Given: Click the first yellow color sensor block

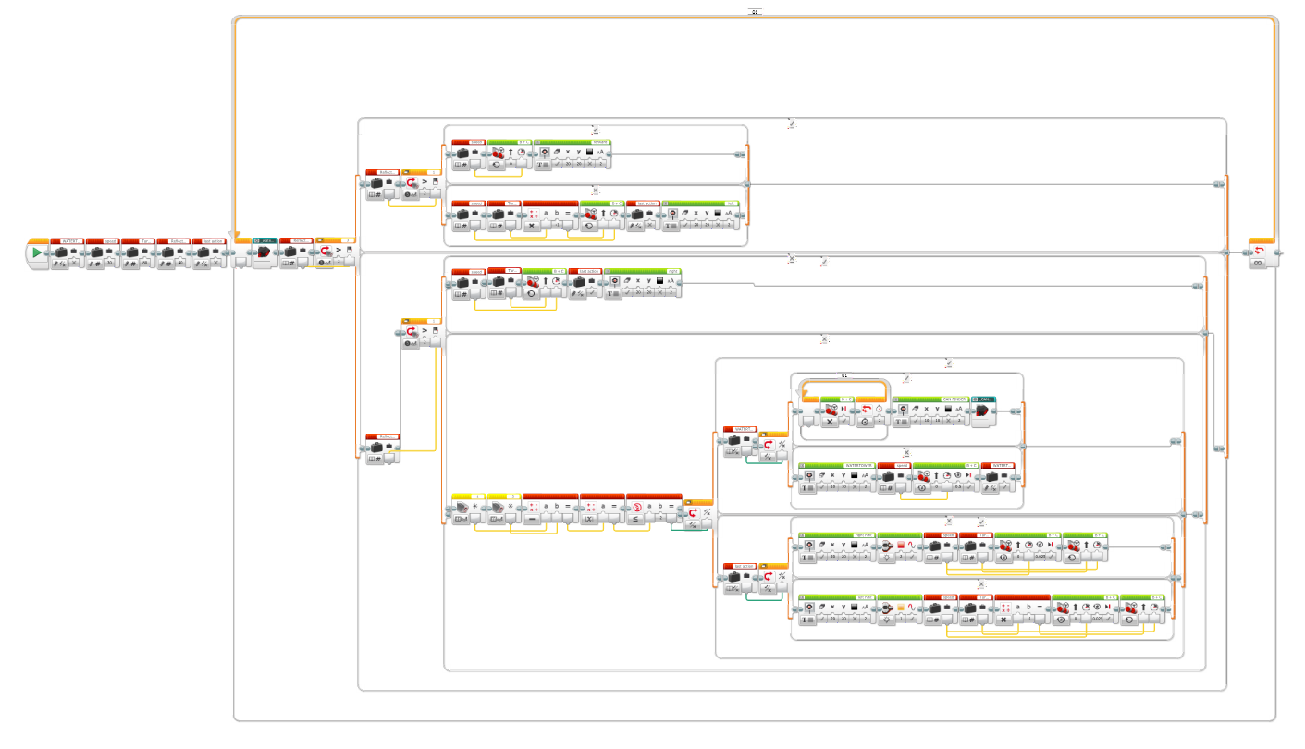Looking at the screenshot, I should (x=469, y=507).
